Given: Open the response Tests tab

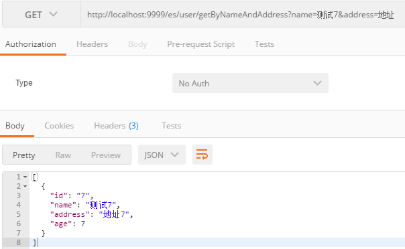Looking at the screenshot, I should [171, 126].
